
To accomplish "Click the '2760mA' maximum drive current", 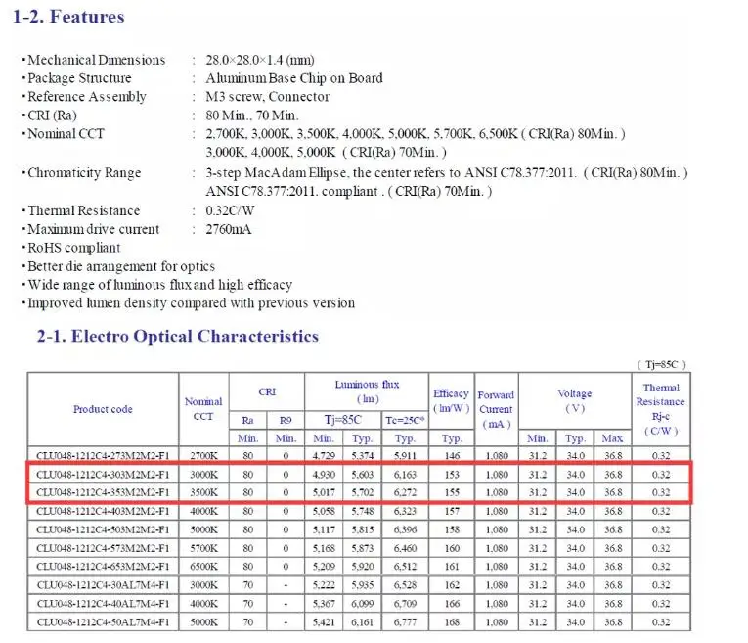I will [x=229, y=229].
